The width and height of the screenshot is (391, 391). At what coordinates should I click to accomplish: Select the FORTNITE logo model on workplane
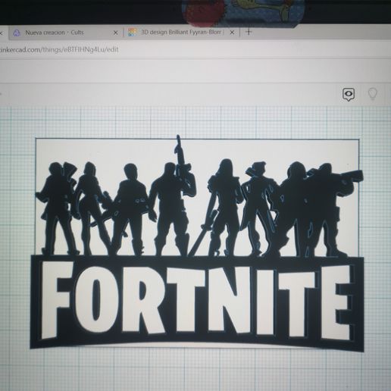point(197,302)
